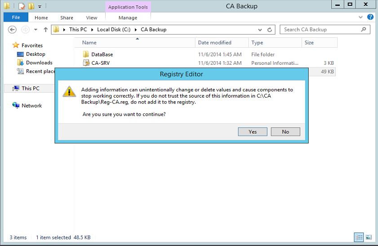Expand the arrow after Local Disk (C:) breadcrumb

136,30
